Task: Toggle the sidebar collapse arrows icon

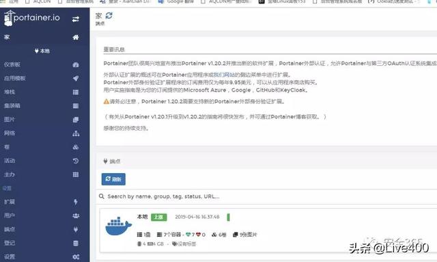Action: click(x=76, y=19)
